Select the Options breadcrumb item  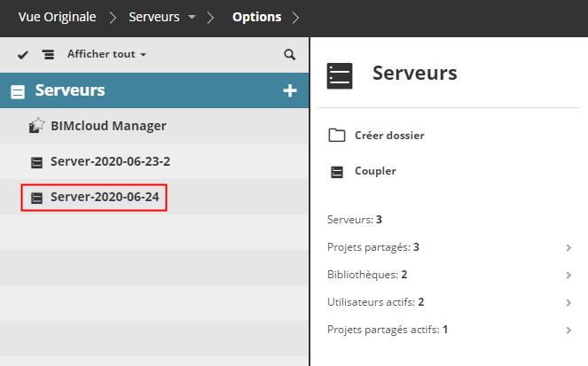256,18
